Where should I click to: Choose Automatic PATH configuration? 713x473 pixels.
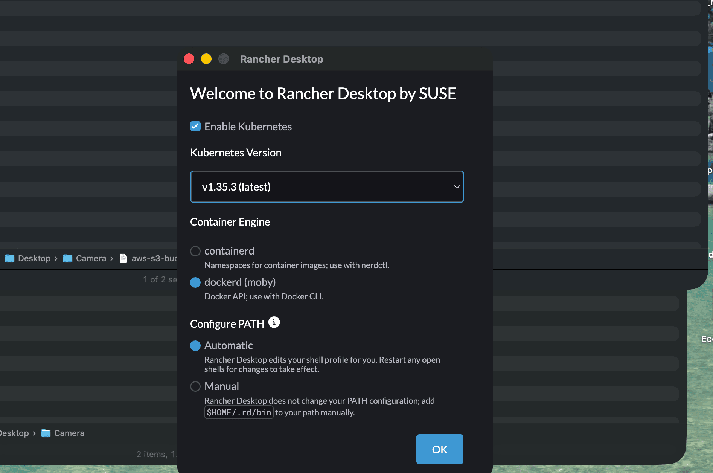pyautogui.click(x=195, y=345)
